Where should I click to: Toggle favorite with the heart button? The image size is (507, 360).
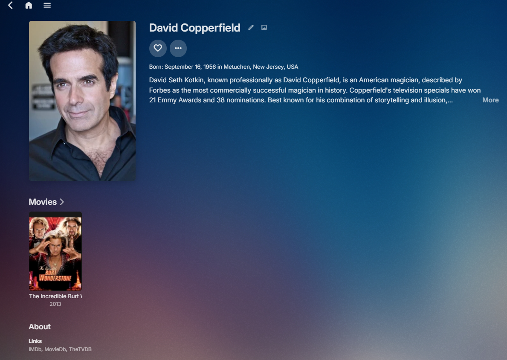point(158,48)
